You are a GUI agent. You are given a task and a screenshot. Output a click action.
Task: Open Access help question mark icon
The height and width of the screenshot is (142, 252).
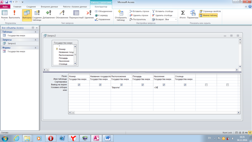(250, 7)
